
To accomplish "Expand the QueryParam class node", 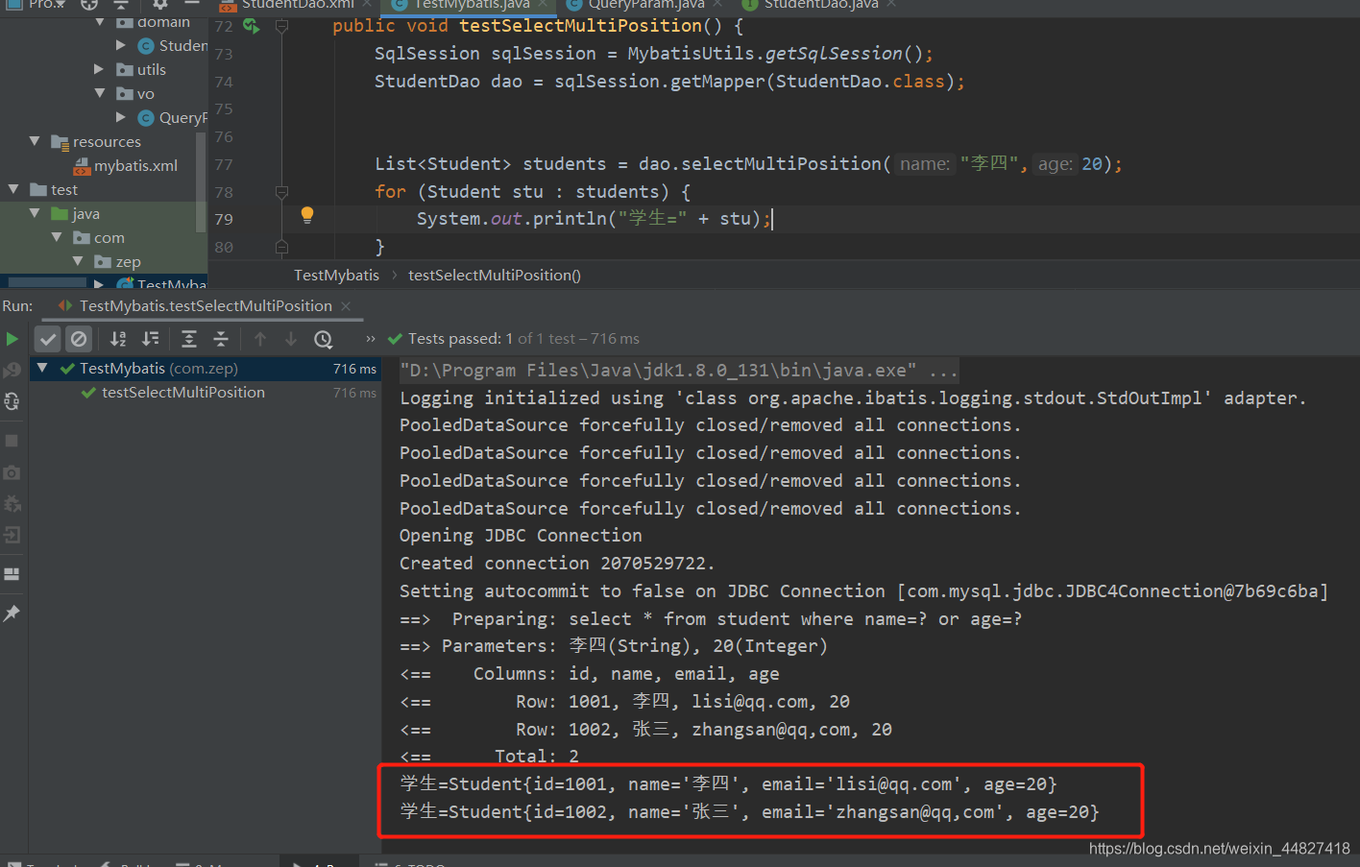I will point(120,117).
